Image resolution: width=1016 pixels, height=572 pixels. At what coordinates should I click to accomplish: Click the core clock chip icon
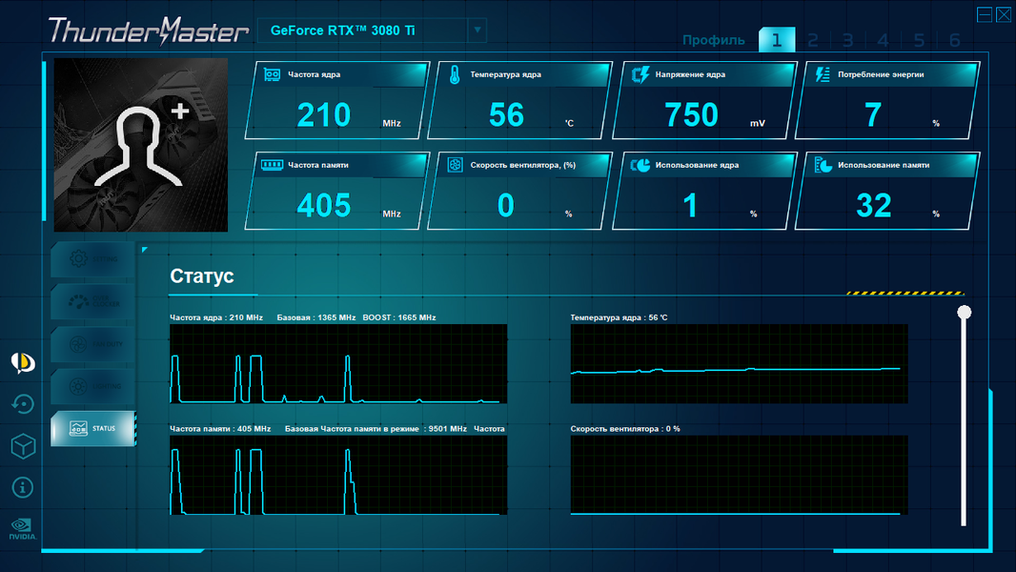273,74
